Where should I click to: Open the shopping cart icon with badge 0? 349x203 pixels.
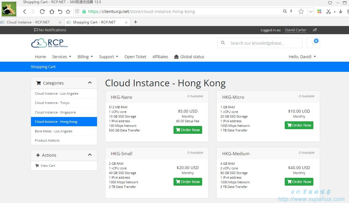coord(313,43)
